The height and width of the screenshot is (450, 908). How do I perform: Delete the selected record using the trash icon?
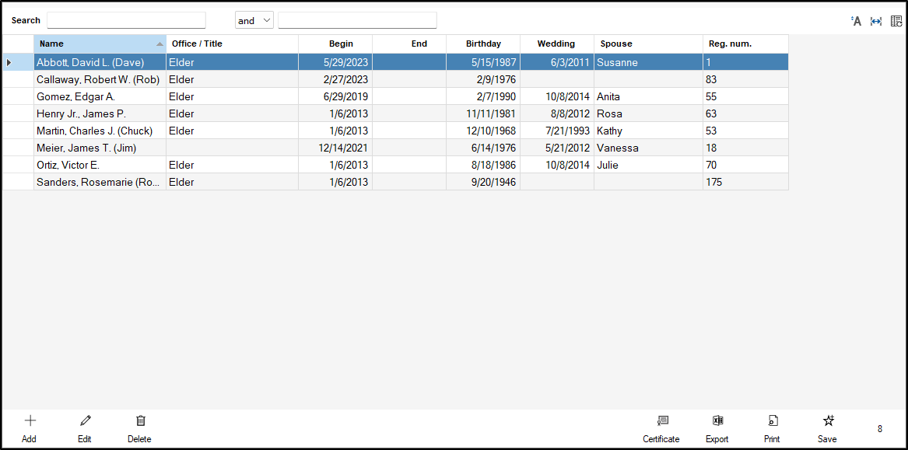point(140,428)
